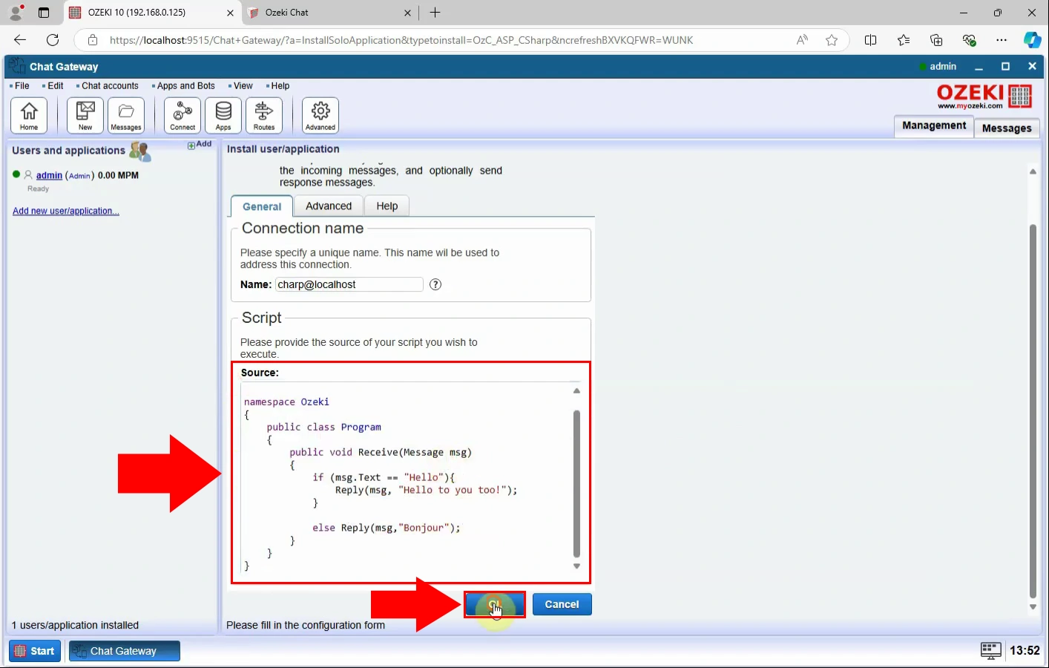Click the browser back arrow
Image resolution: width=1049 pixels, height=668 pixels.
[x=20, y=40]
